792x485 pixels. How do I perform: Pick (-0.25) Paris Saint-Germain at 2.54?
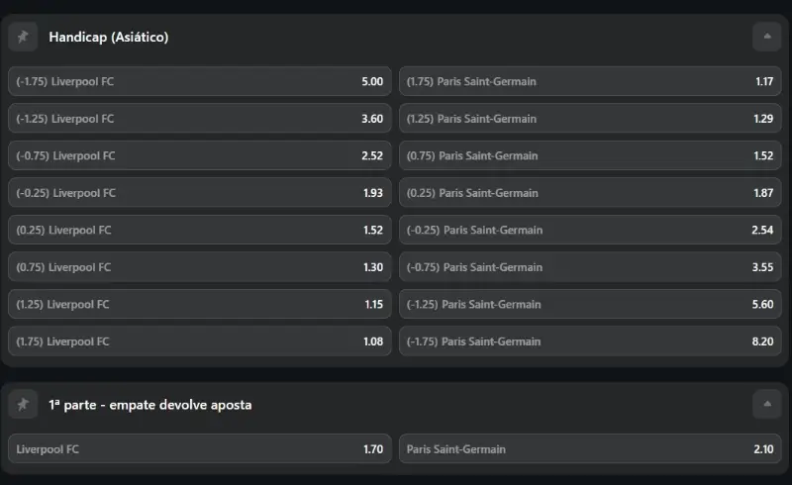tap(590, 230)
